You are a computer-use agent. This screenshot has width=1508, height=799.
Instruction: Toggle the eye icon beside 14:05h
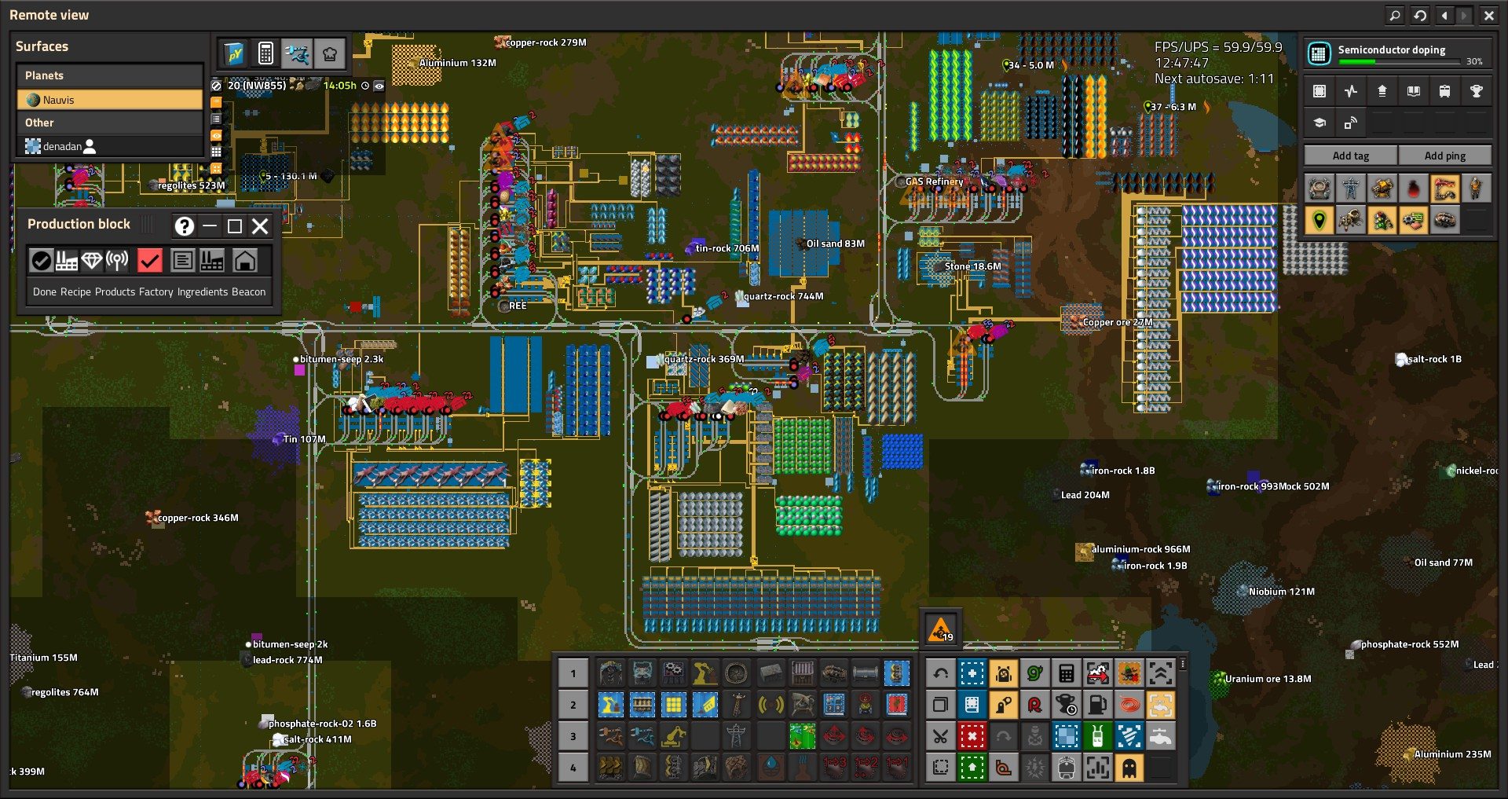tap(379, 86)
